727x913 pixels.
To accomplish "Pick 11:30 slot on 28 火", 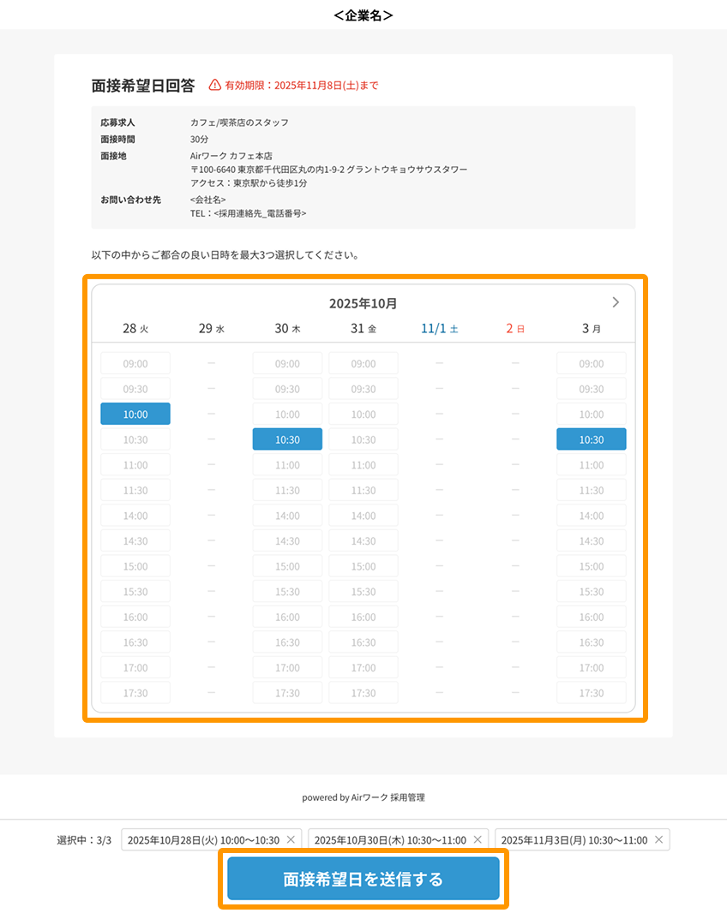I will (135, 490).
